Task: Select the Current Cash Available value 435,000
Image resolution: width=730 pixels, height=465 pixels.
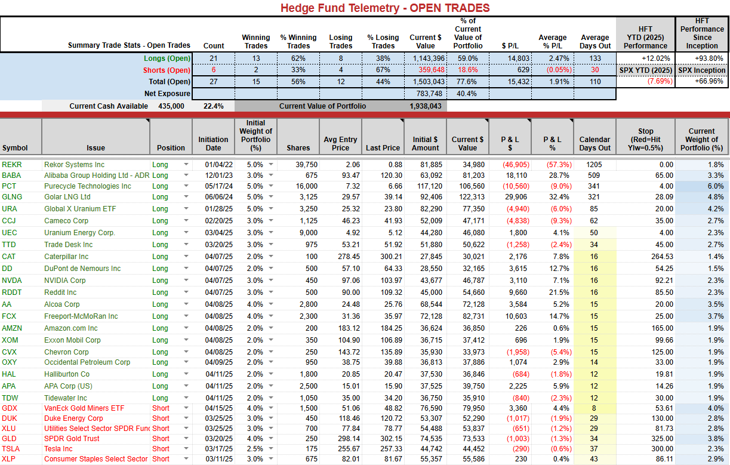Action: 171,106
